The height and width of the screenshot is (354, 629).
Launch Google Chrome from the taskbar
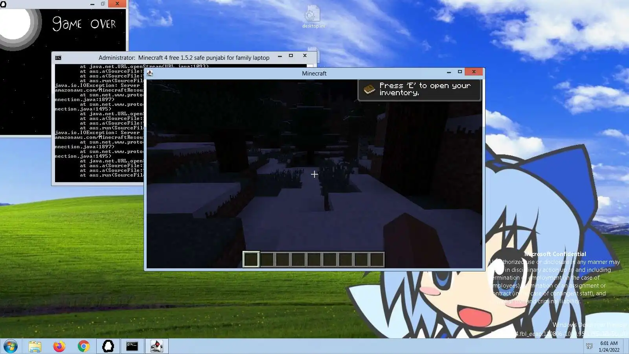[83, 347]
